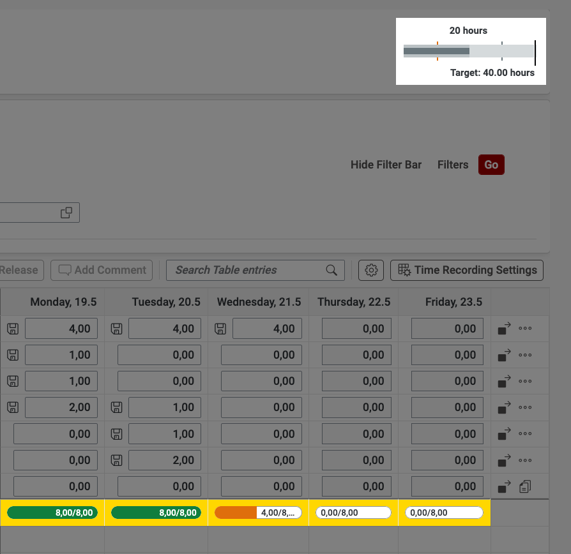The height and width of the screenshot is (554, 571).
Task: Click magnifier icon in Search Table entries
Action: [331, 270]
